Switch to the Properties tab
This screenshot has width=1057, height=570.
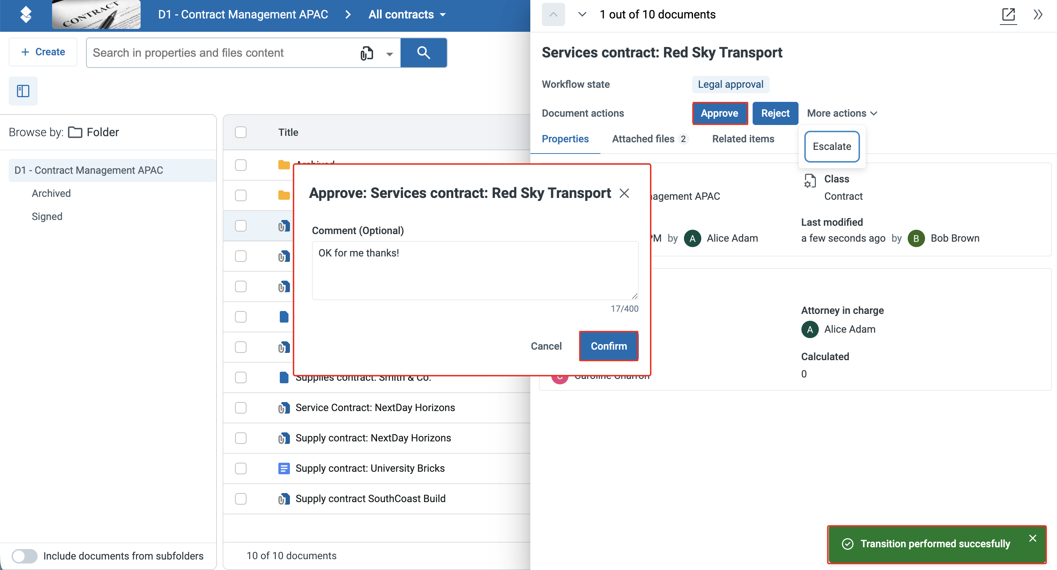pos(565,139)
